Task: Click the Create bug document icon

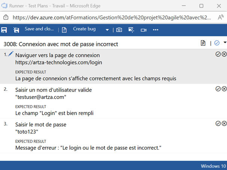Action: [x=64, y=30]
